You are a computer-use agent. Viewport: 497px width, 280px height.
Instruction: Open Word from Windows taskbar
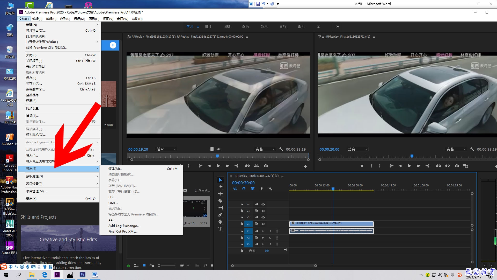pyautogui.click(x=95, y=275)
